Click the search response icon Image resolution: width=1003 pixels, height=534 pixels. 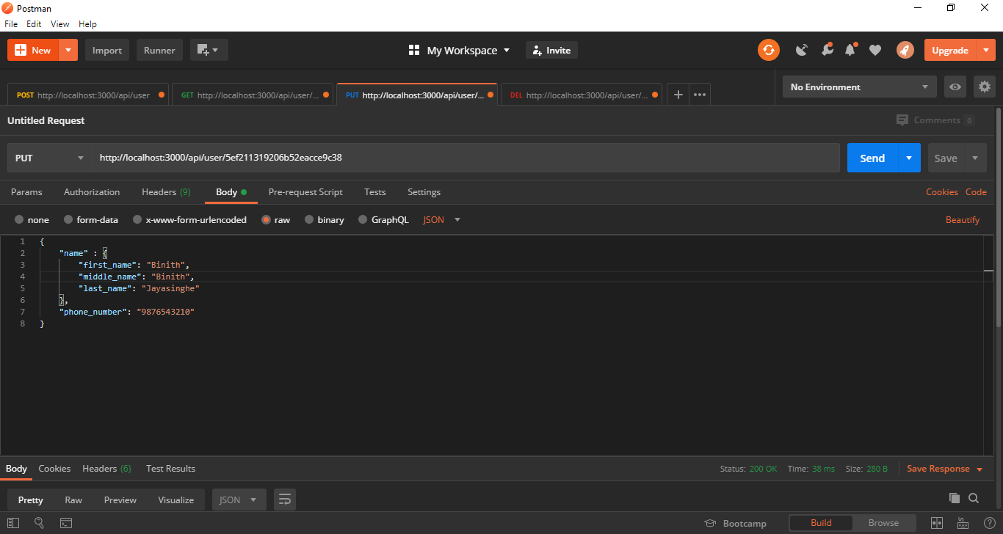974,497
